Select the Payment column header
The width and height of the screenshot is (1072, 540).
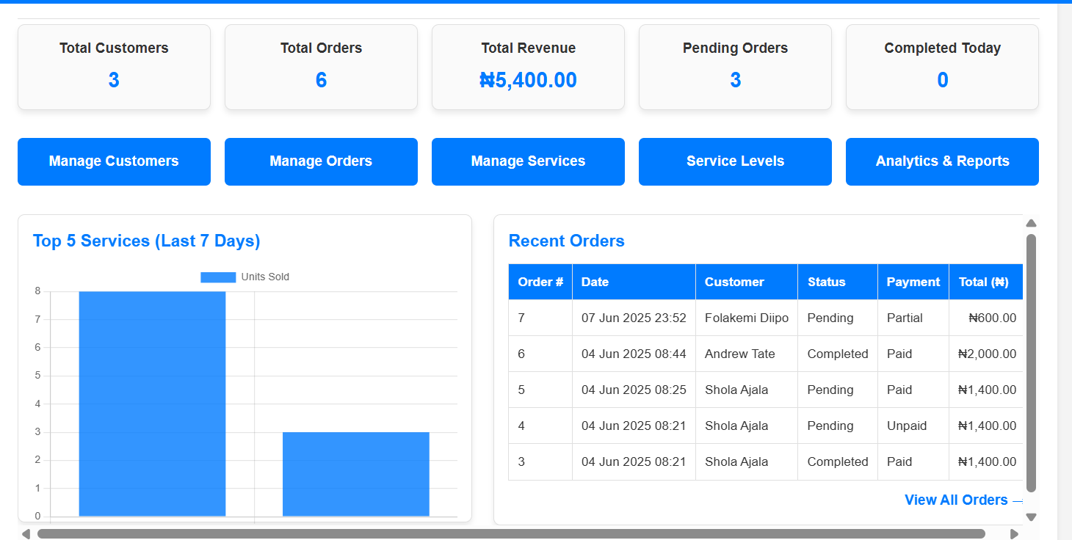tap(913, 282)
